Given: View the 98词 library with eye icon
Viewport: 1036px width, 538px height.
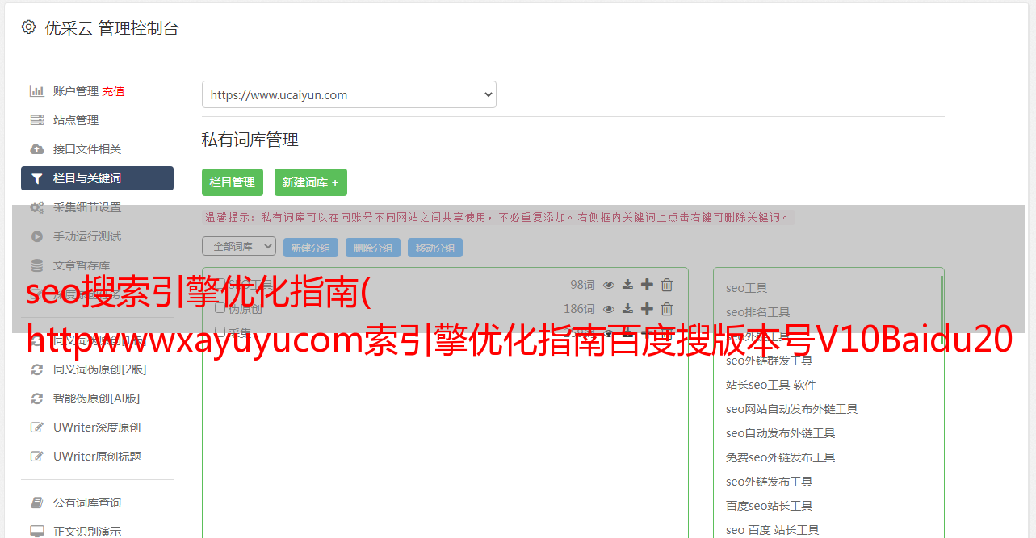Looking at the screenshot, I should pyautogui.click(x=609, y=285).
